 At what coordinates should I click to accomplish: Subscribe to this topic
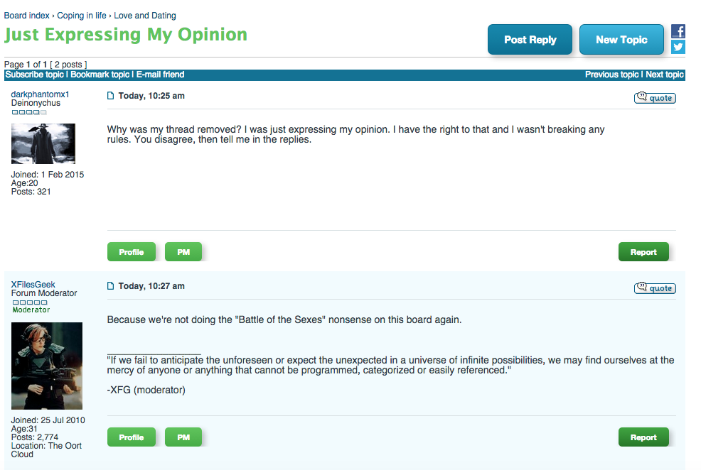tap(34, 75)
